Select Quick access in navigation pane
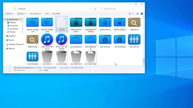Image resolution: width=193 pixels, height=108 pixels. coord(13,19)
